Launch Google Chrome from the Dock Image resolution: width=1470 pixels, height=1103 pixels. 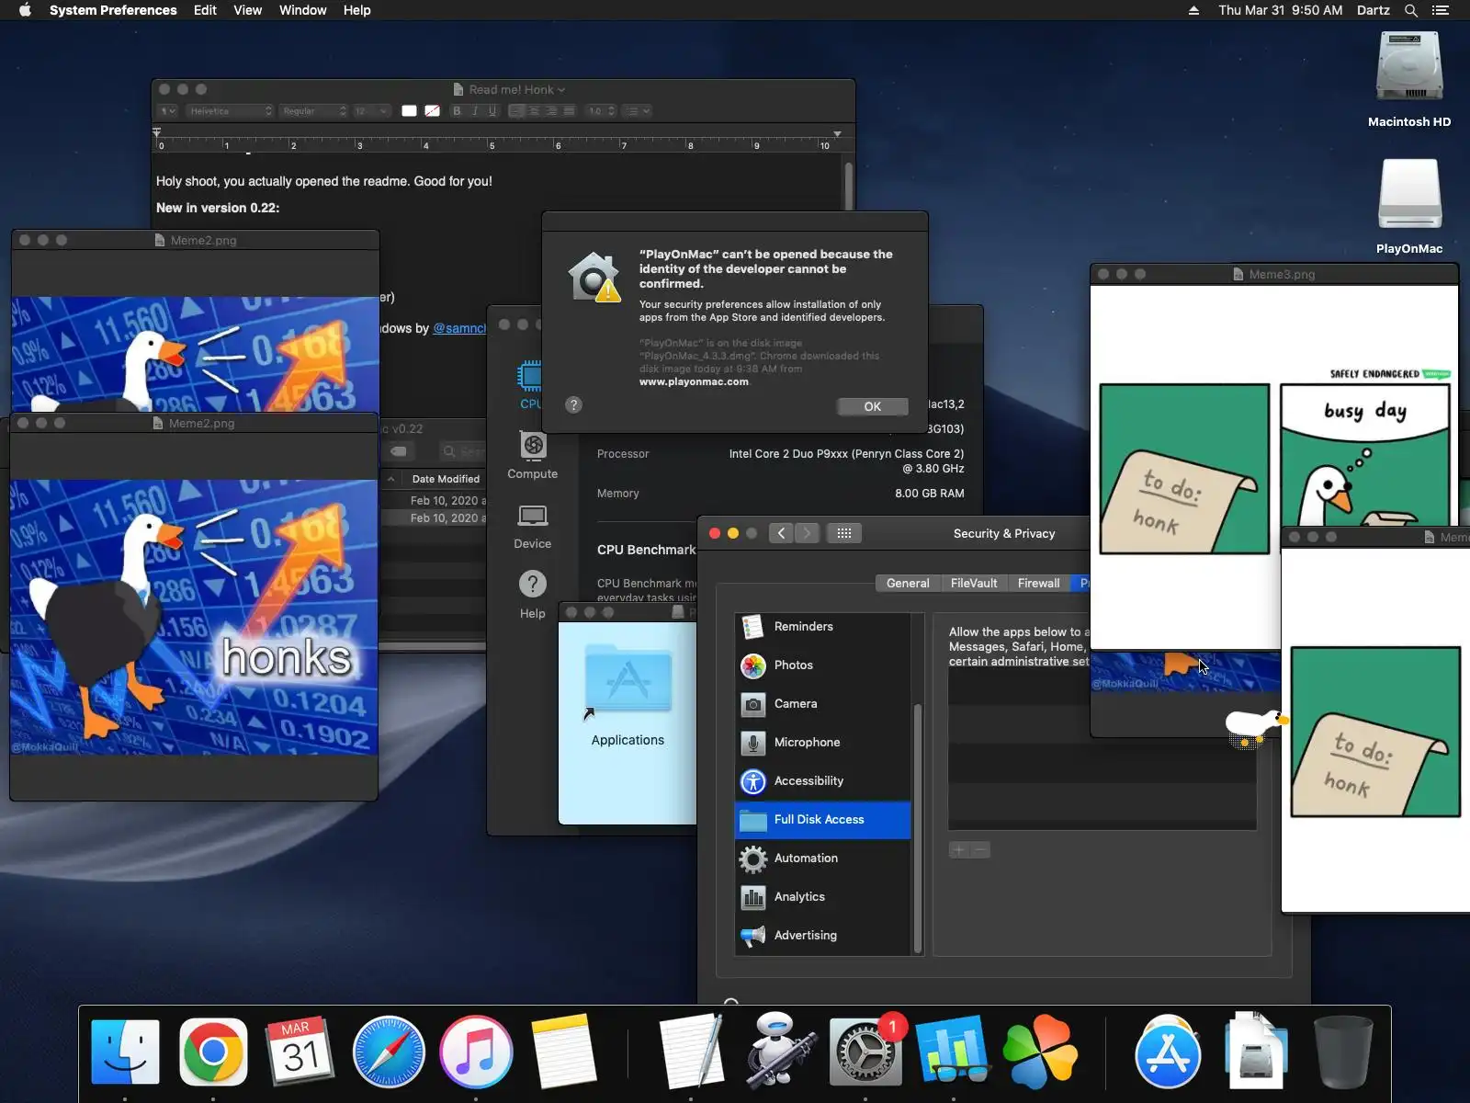click(213, 1052)
